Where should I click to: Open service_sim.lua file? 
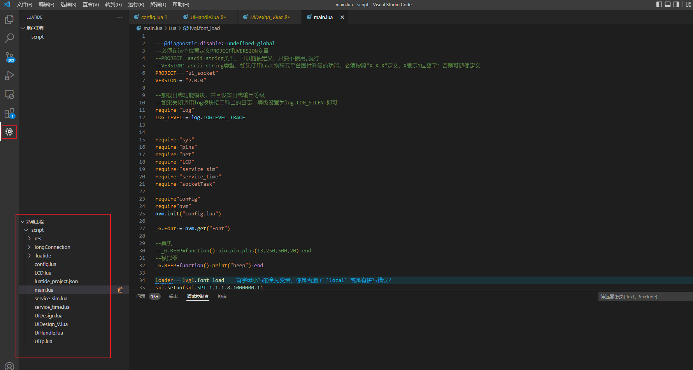point(51,298)
